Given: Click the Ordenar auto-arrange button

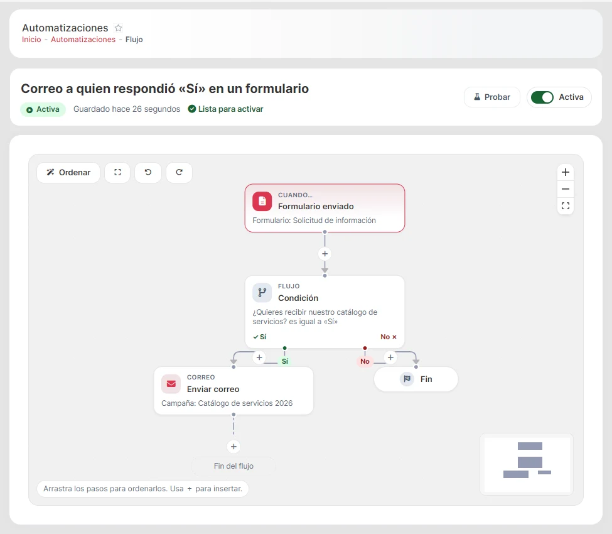Looking at the screenshot, I should point(68,172).
